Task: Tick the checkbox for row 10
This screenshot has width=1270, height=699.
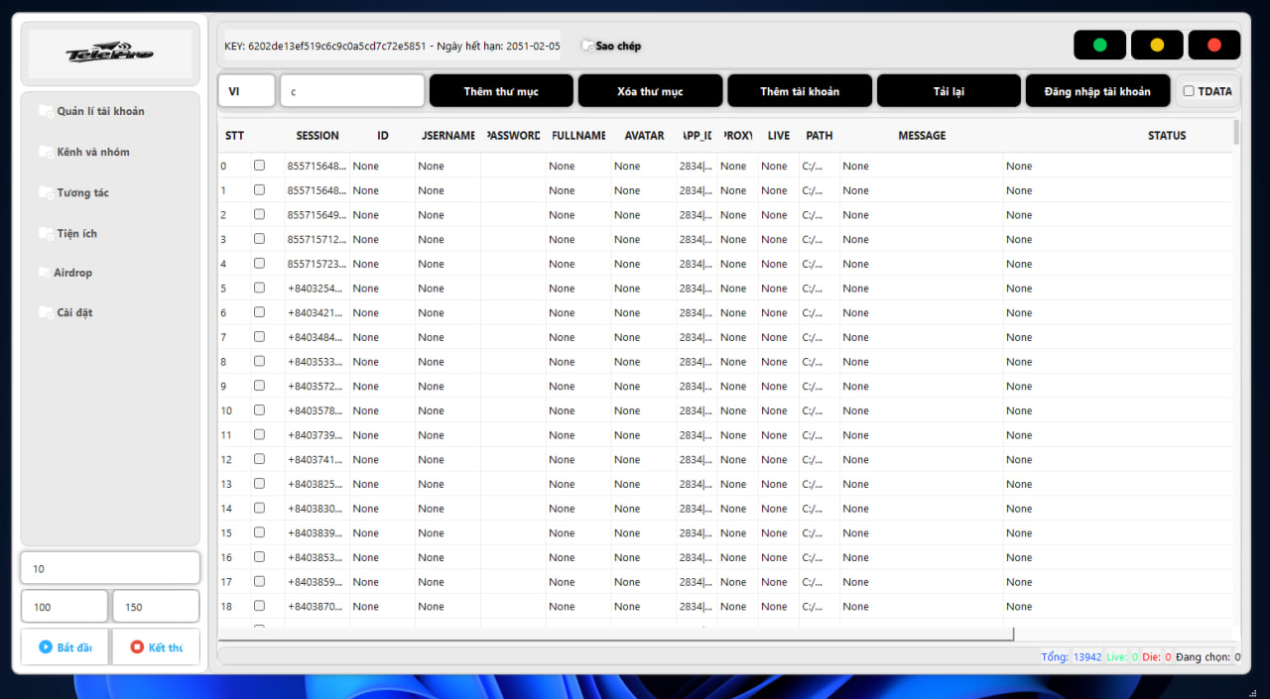Action: pyautogui.click(x=259, y=410)
